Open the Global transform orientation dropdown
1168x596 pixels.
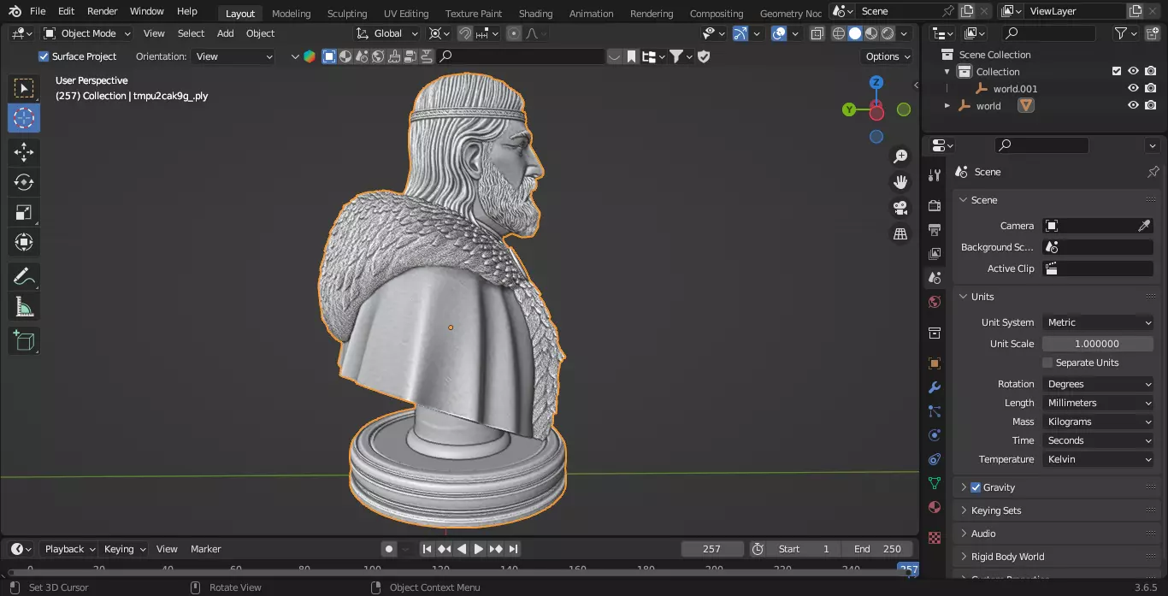[387, 33]
